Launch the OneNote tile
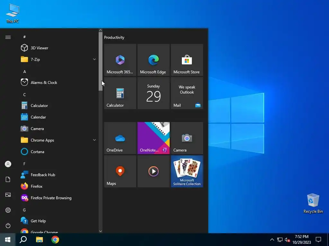The width and height of the screenshot is (329, 246). (x=153, y=138)
